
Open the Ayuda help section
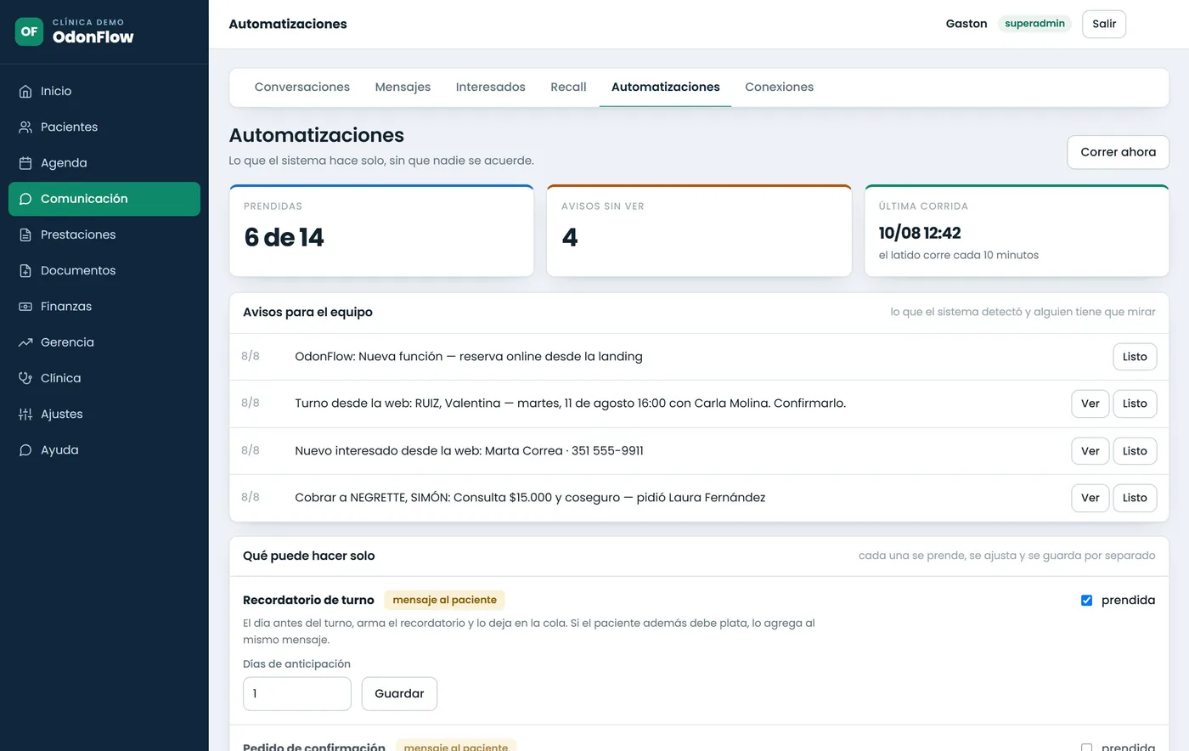pyautogui.click(x=104, y=450)
